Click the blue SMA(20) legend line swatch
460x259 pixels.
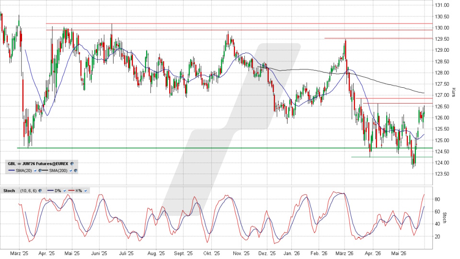(x=11, y=170)
